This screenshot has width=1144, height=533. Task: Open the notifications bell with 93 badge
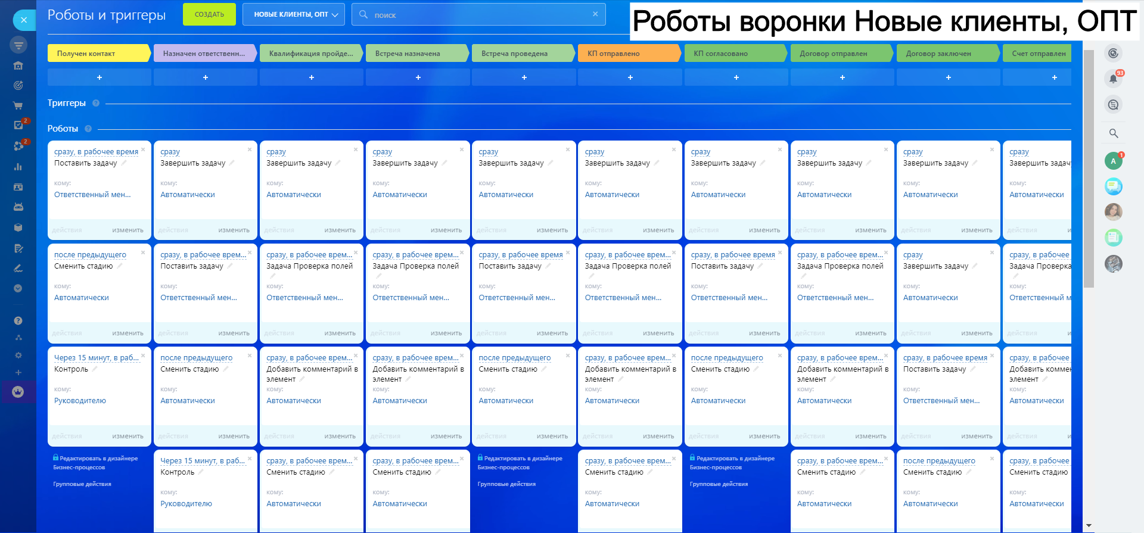pos(1113,79)
